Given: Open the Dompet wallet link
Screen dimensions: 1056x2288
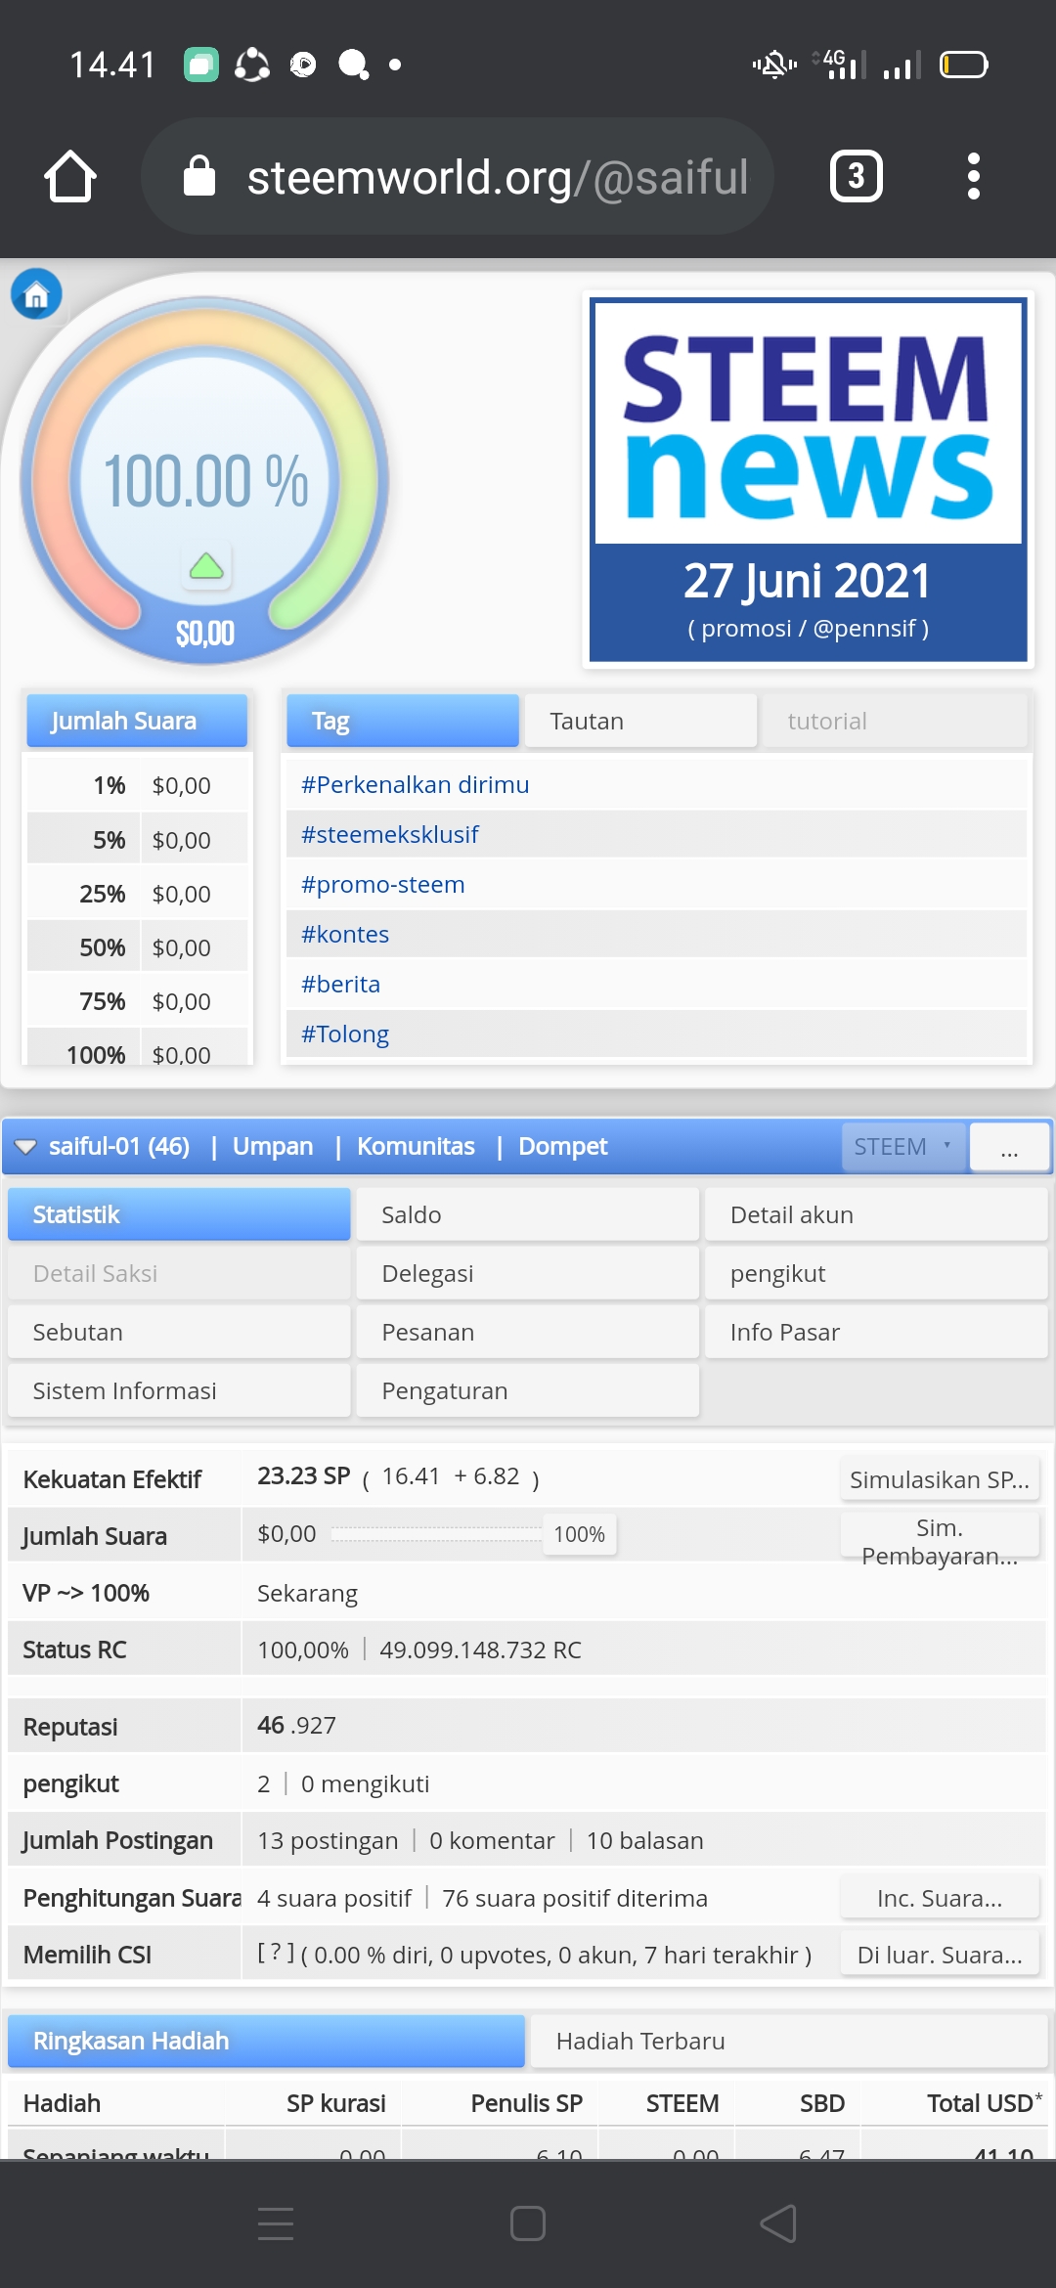Looking at the screenshot, I should click(562, 1146).
